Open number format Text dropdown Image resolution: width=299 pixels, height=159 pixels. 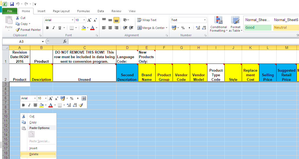tap(205, 20)
